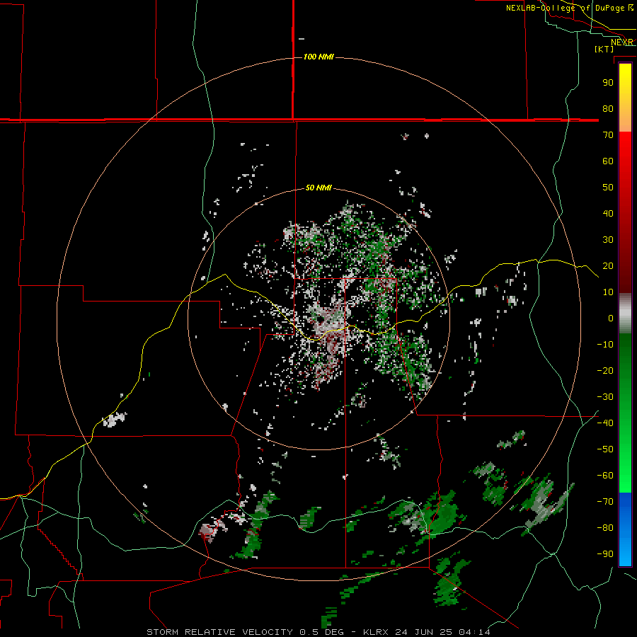Click the 10 value on velocity scale

click(x=608, y=292)
